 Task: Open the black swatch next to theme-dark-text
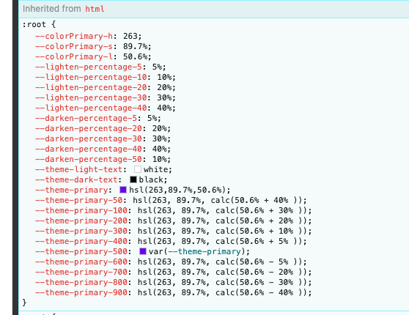[133, 179]
